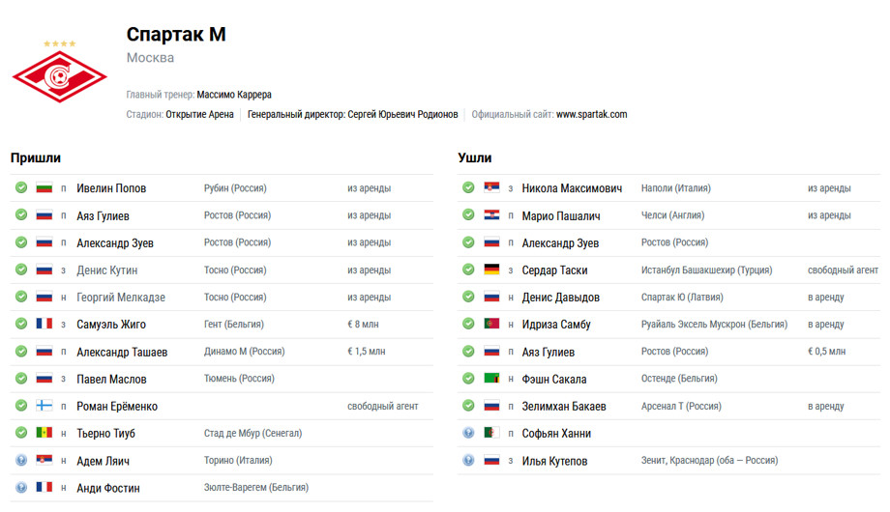Click the Зюлте-Варегем (Бельгия) club cell
The height and width of the screenshot is (512, 890).
click(256, 488)
